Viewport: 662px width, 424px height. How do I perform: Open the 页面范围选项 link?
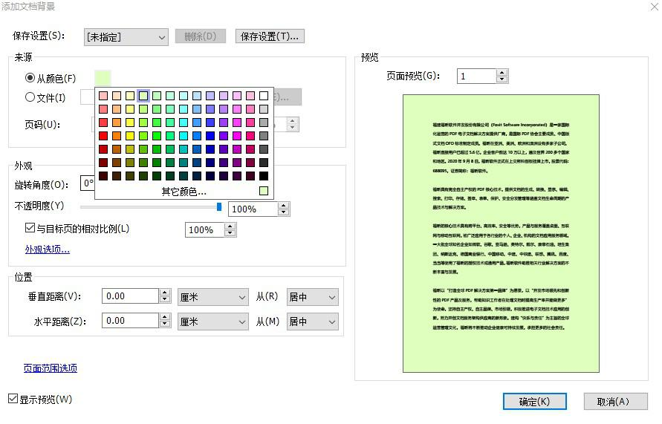click(51, 368)
